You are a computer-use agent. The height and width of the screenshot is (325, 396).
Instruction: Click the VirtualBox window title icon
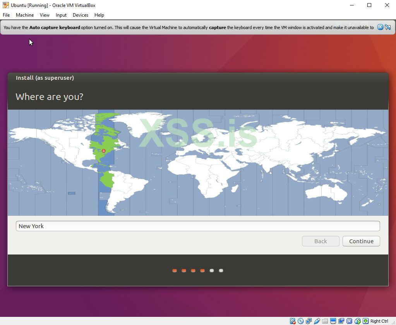(x=5, y=5)
